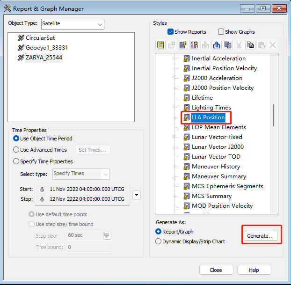
Task: Choose Dynamic Display/Strip Chart option
Action: pos(158,241)
